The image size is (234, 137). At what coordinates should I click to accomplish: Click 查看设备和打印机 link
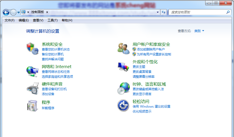pyautogui.click(x=54, y=89)
